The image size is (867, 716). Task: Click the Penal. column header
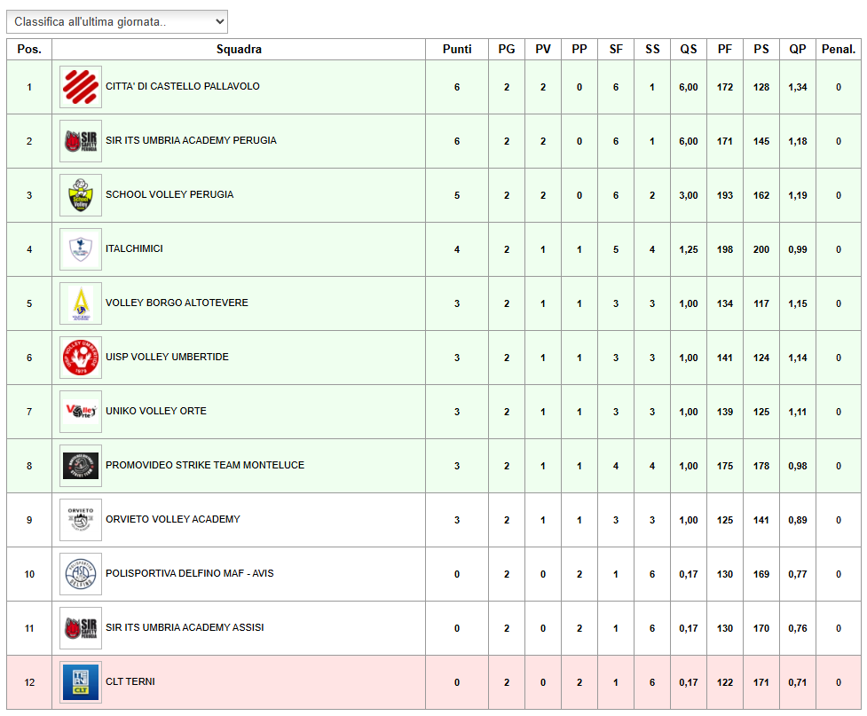(x=838, y=50)
